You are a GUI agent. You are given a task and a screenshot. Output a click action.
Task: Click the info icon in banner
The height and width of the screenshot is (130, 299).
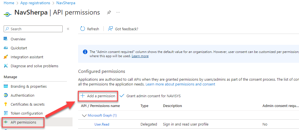pyautogui.click(x=85, y=52)
